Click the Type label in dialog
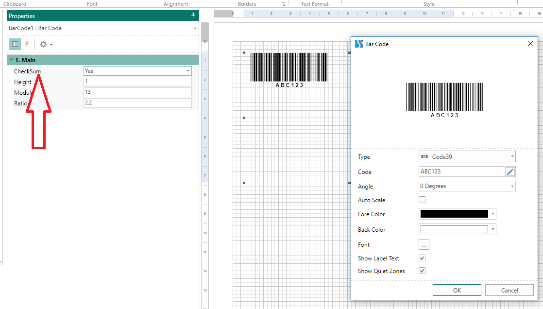Screen dimensions: 543x309 click(x=364, y=157)
